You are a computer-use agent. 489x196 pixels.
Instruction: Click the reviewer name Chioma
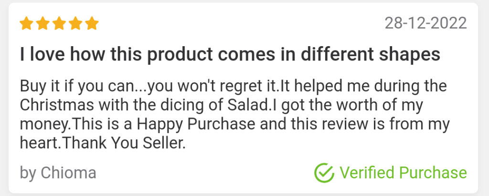pos(68,173)
